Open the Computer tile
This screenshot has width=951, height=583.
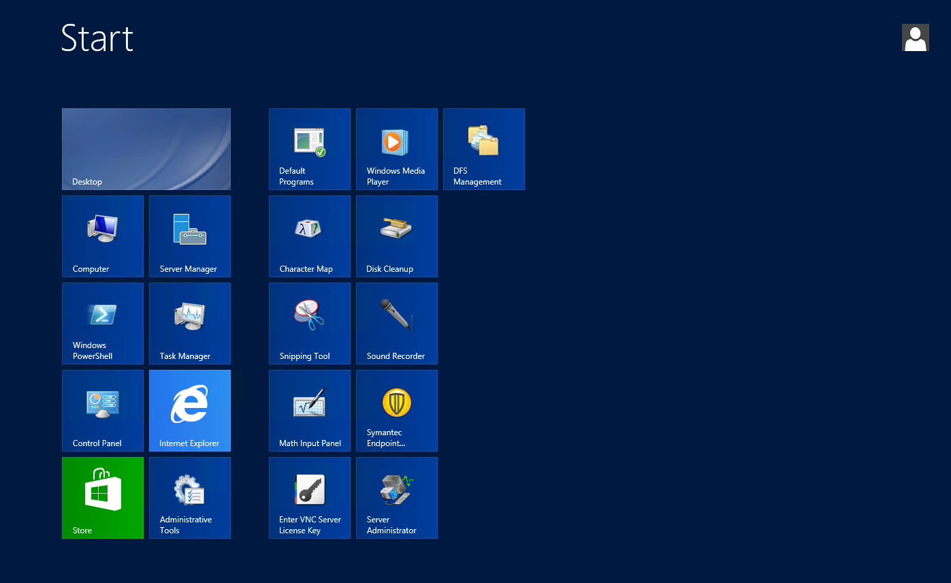coord(103,236)
